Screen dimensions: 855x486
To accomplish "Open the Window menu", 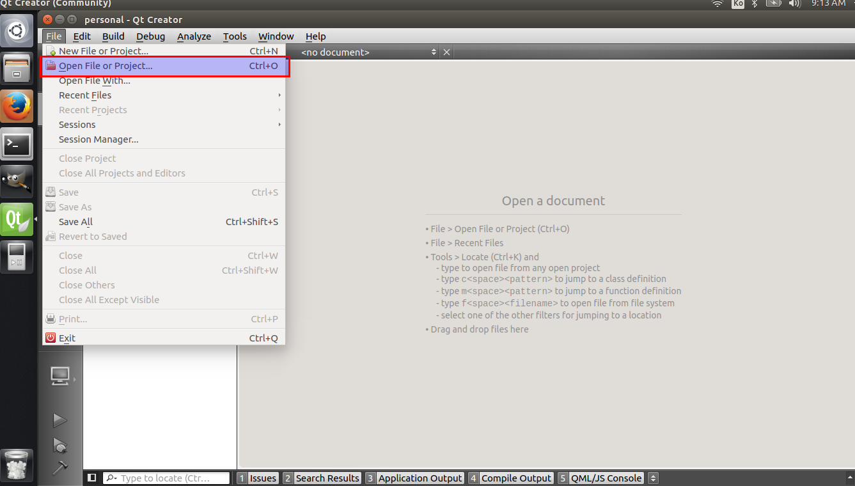I will (276, 36).
